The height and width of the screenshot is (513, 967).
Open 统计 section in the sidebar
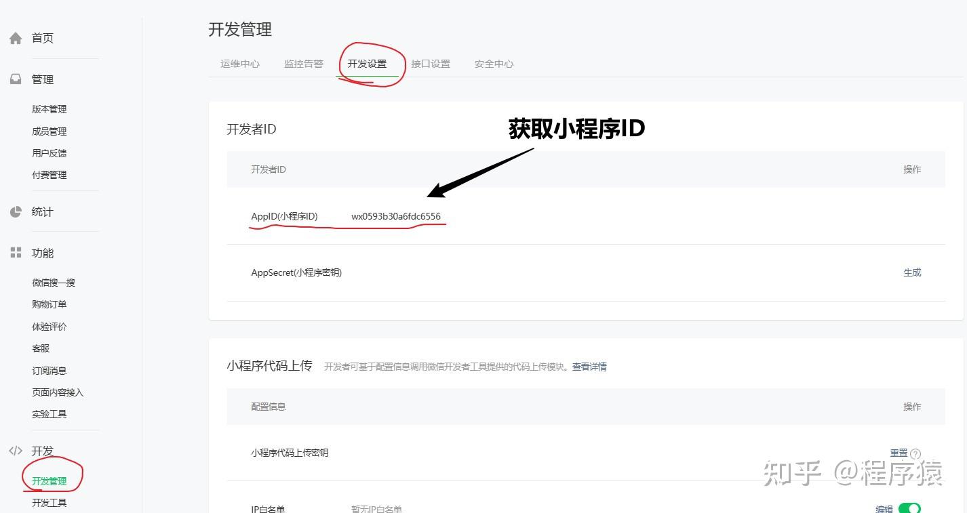coord(43,212)
